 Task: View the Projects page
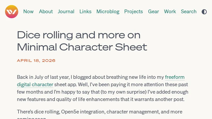pyautogui.click(x=134, y=12)
